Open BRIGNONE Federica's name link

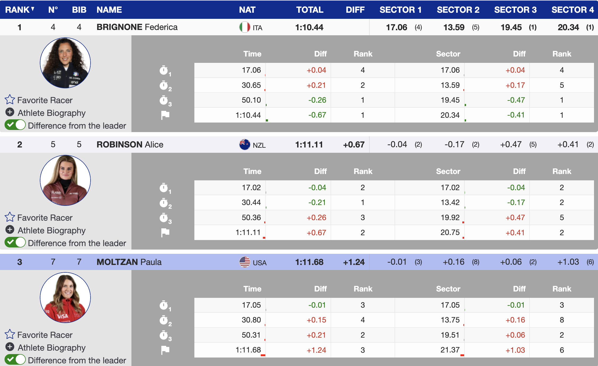(137, 27)
